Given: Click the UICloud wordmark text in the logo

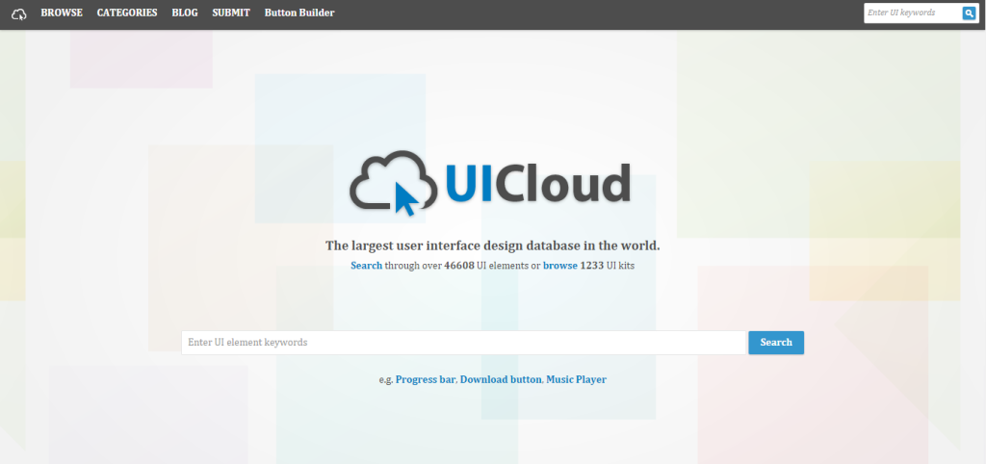Looking at the screenshot, I should tap(537, 183).
